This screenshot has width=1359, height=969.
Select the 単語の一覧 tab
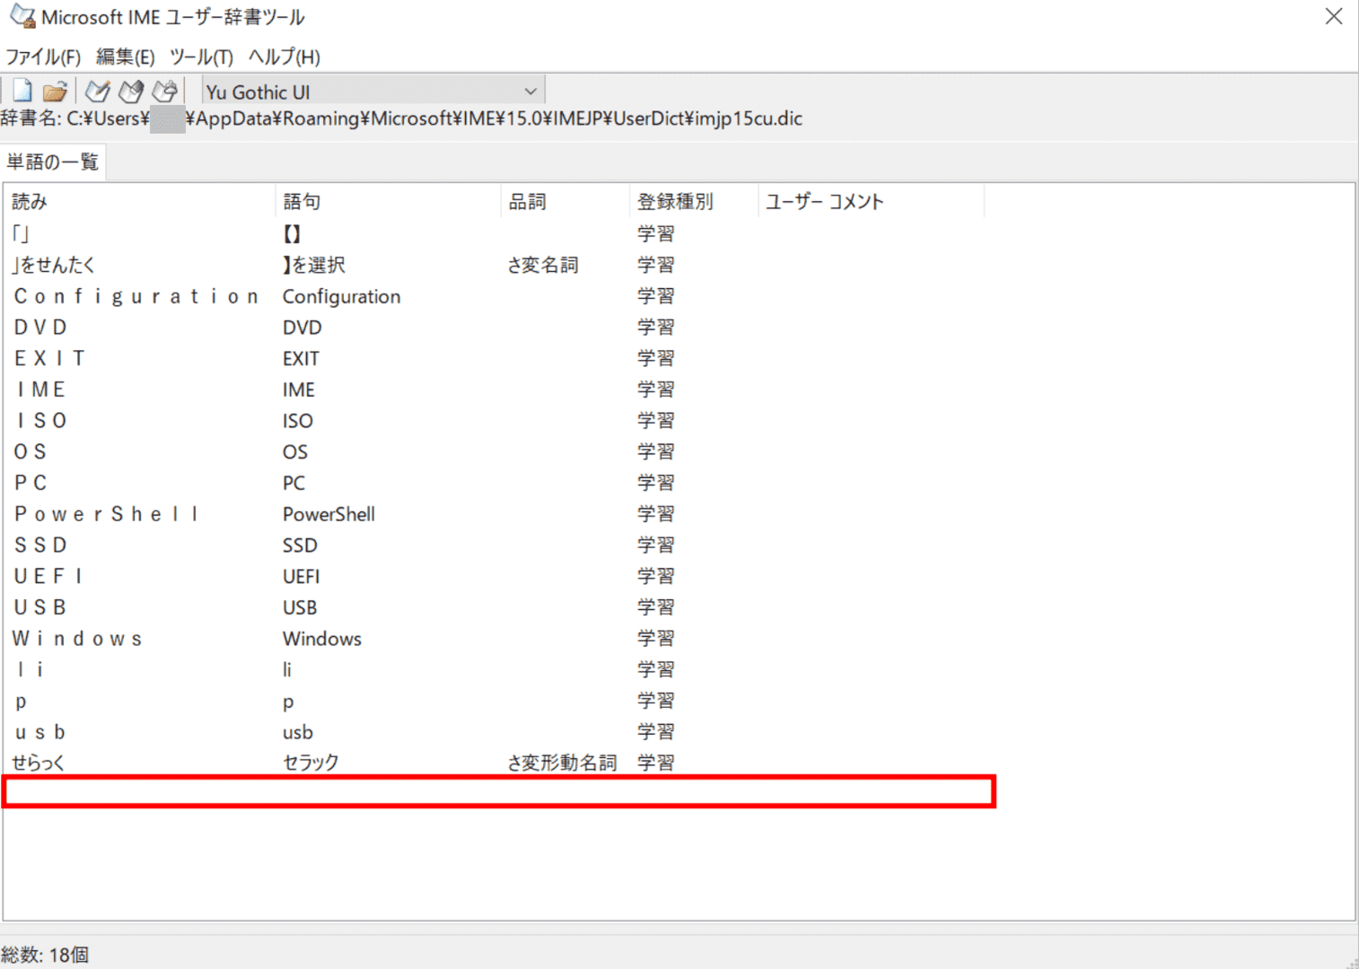(53, 162)
